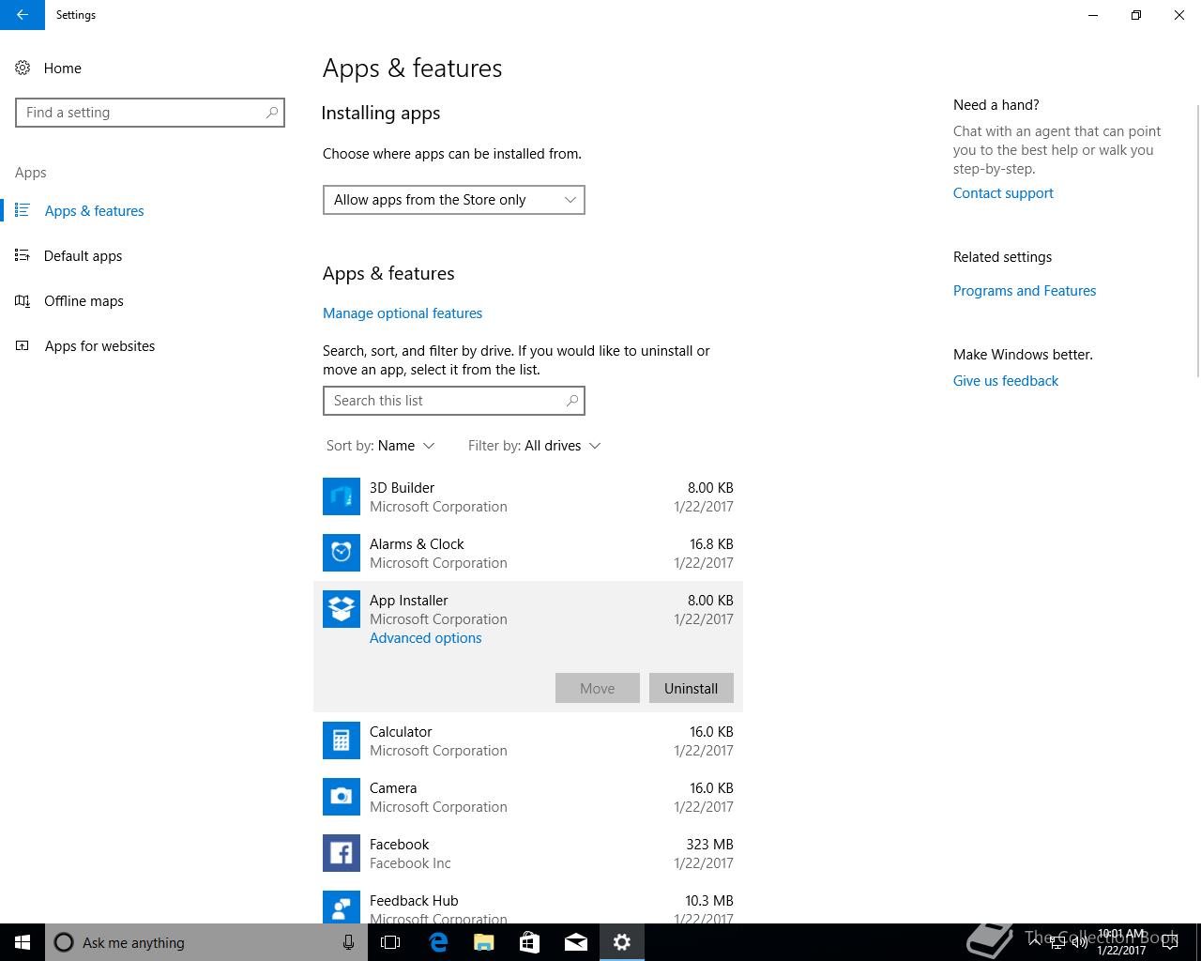Click the Find a setting search box

150,113
